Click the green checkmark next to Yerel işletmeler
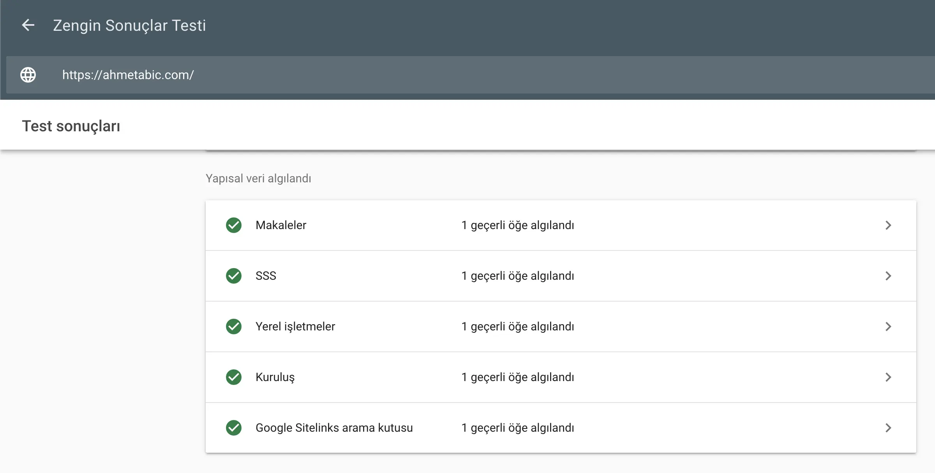The width and height of the screenshot is (935, 473). (x=234, y=327)
